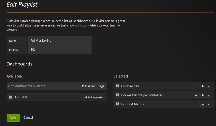Click the Contoso dev dashboard icon
This screenshot has height=126, width=216.
pos(118,86)
